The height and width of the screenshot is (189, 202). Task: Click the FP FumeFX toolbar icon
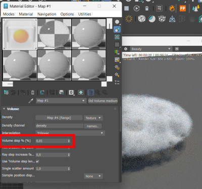pyautogui.click(x=183, y=9)
